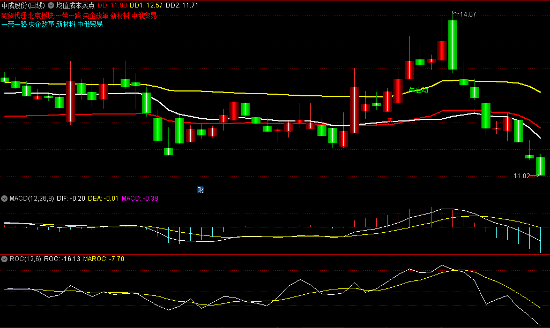The width and height of the screenshot is (550, 328).
Task: Click the DEA: -0.01 value
Action: (x=103, y=199)
